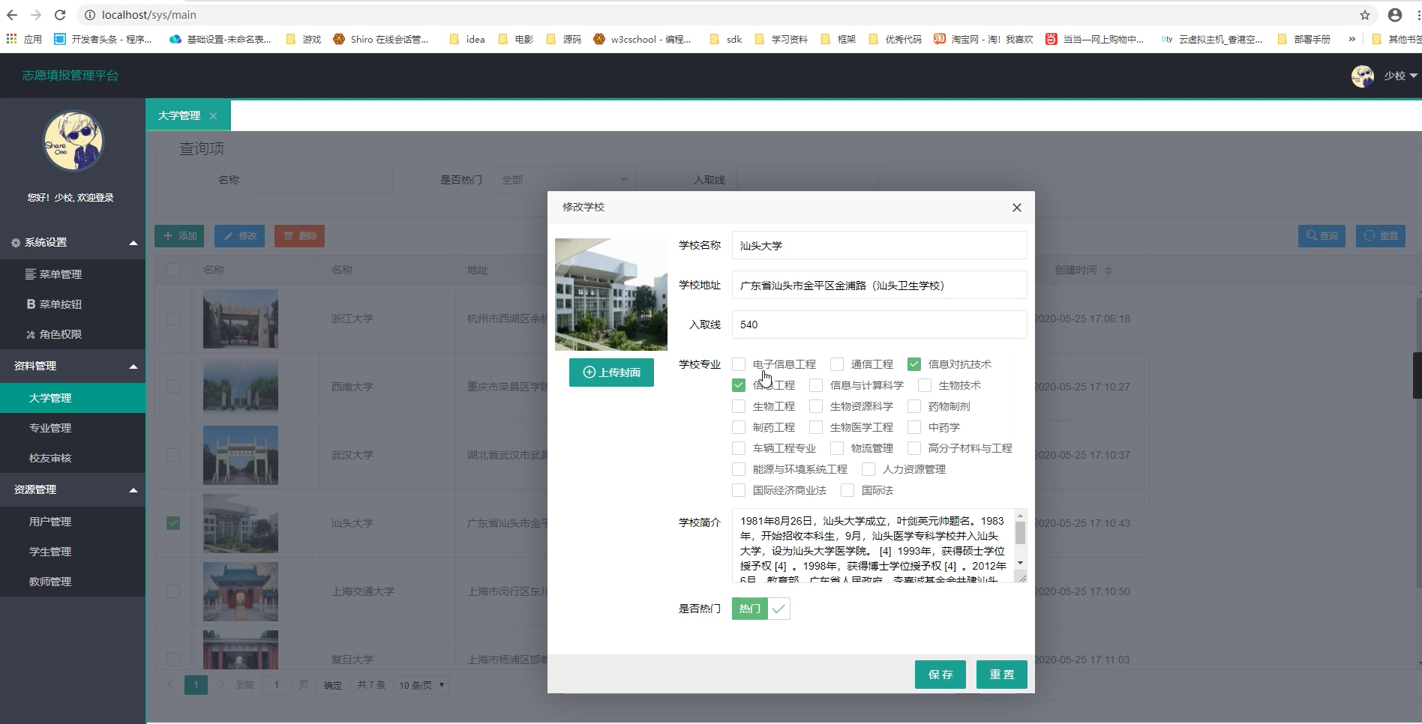This screenshot has height=724, width=1422.
Task: Open the 少校 user dropdown
Action: pyautogui.click(x=1400, y=76)
